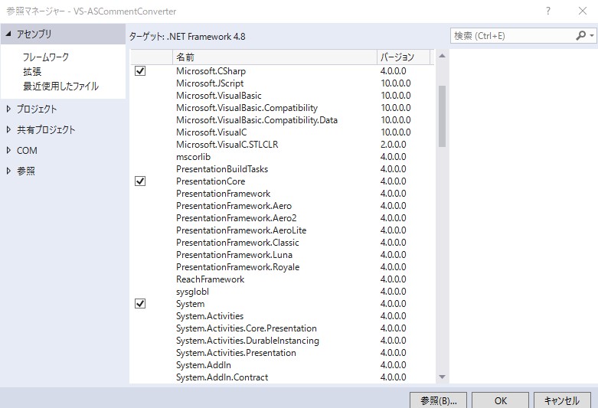The image size is (598, 408).
Task: Click the キャンセル button
Action: (562, 400)
